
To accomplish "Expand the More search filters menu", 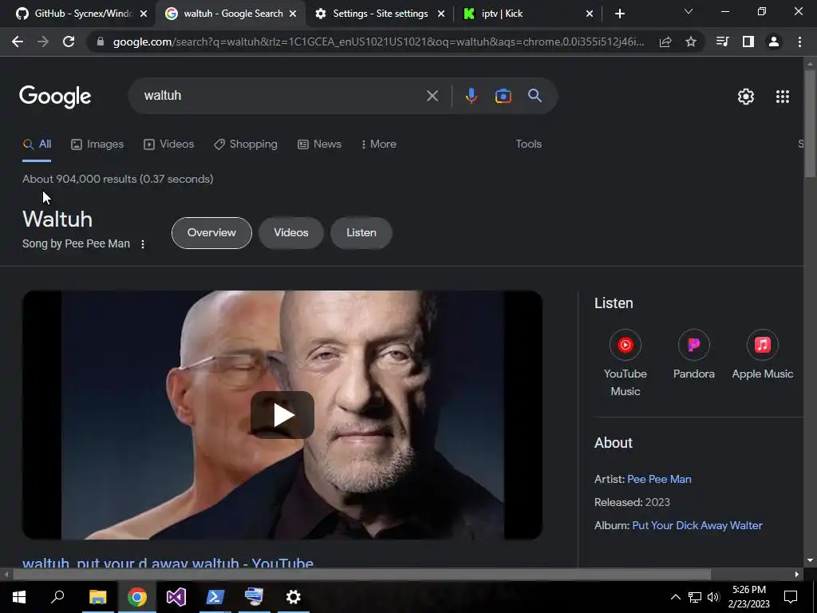I will 378,144.
